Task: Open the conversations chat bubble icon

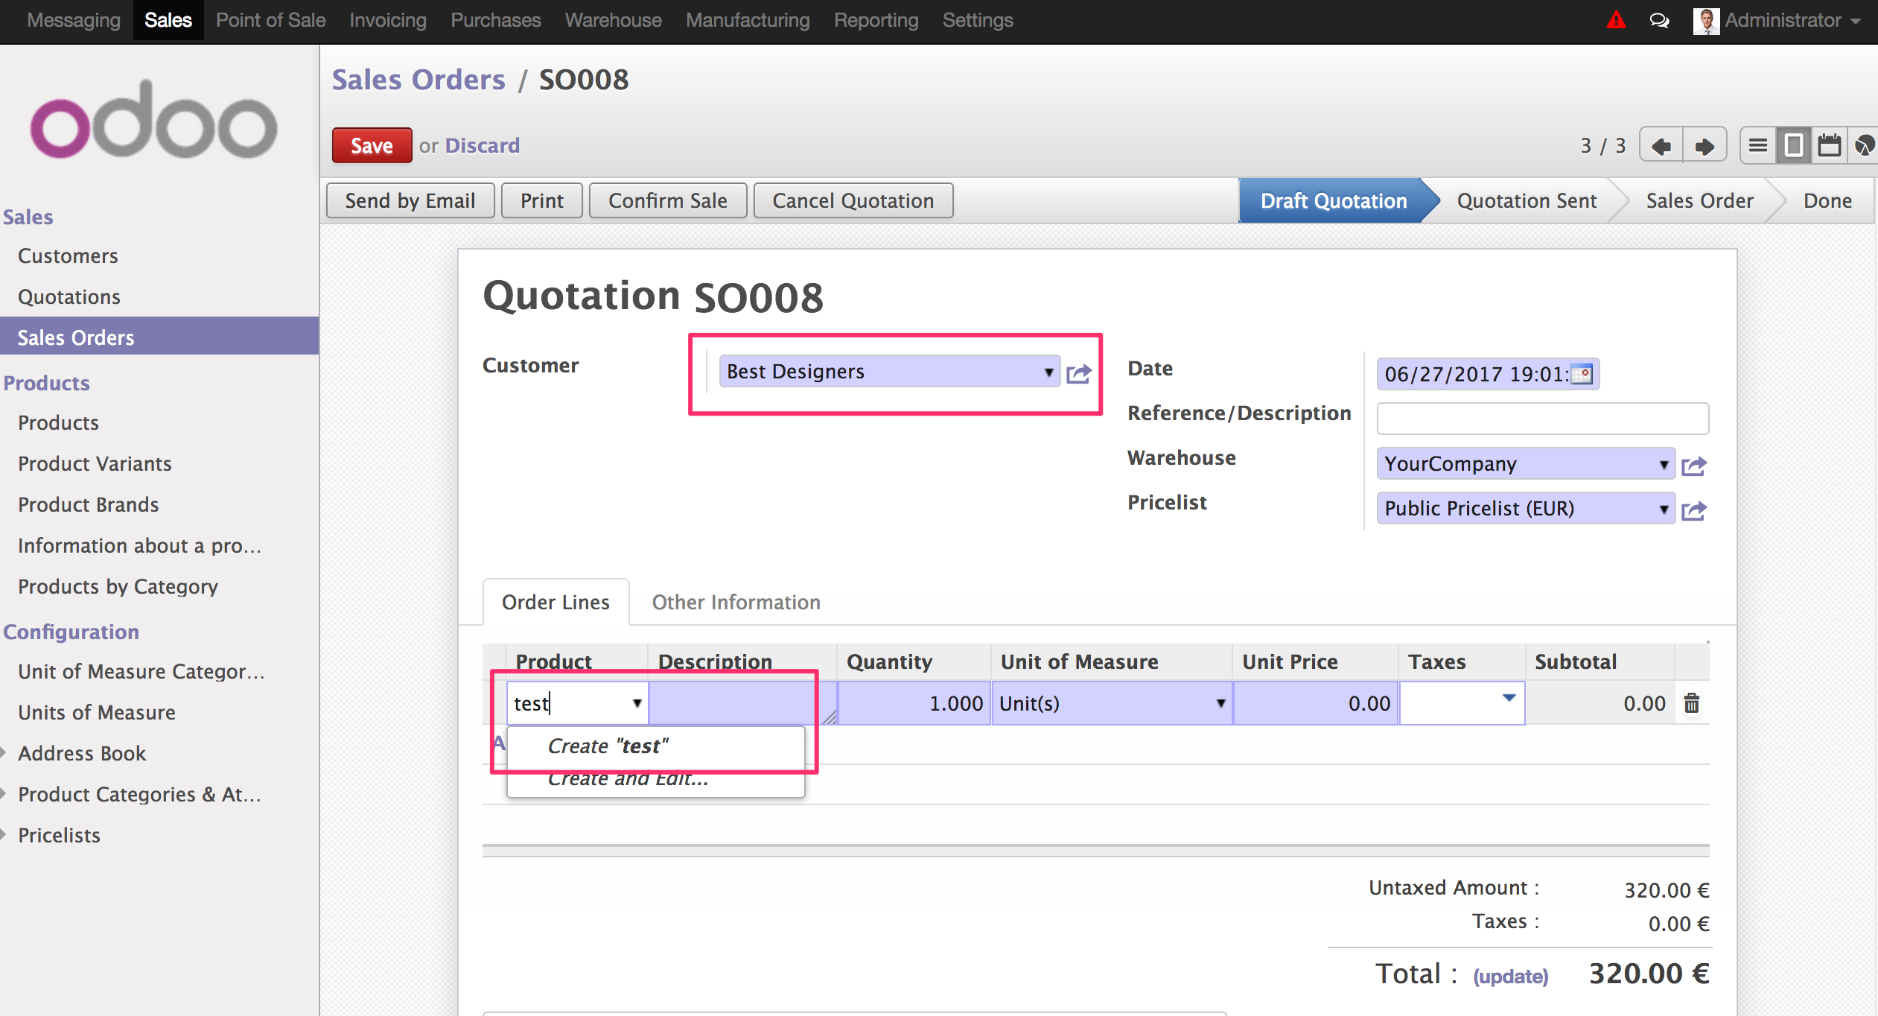Action: pyautogui.click(x=1659, y=20)
